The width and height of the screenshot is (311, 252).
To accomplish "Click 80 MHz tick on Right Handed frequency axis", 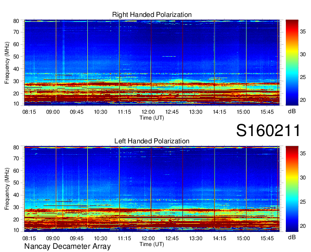I will [16, 21].
